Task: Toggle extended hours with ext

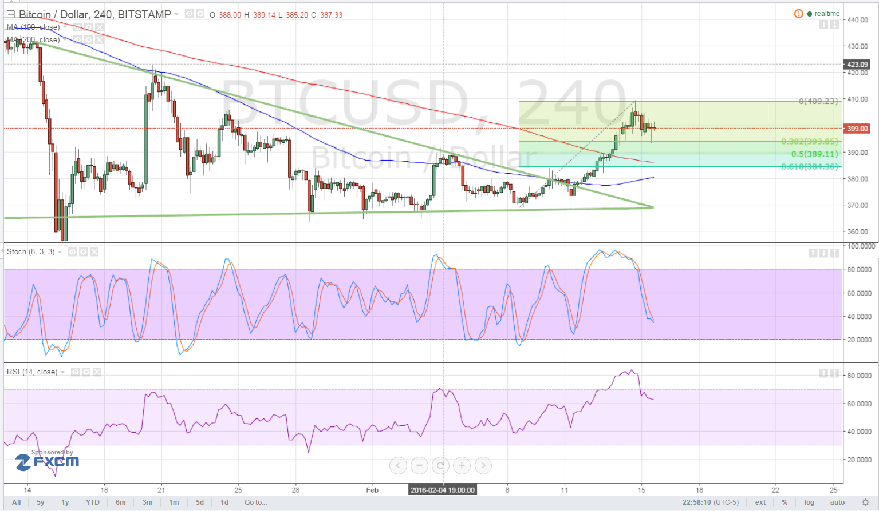Action: pos(760,502)
